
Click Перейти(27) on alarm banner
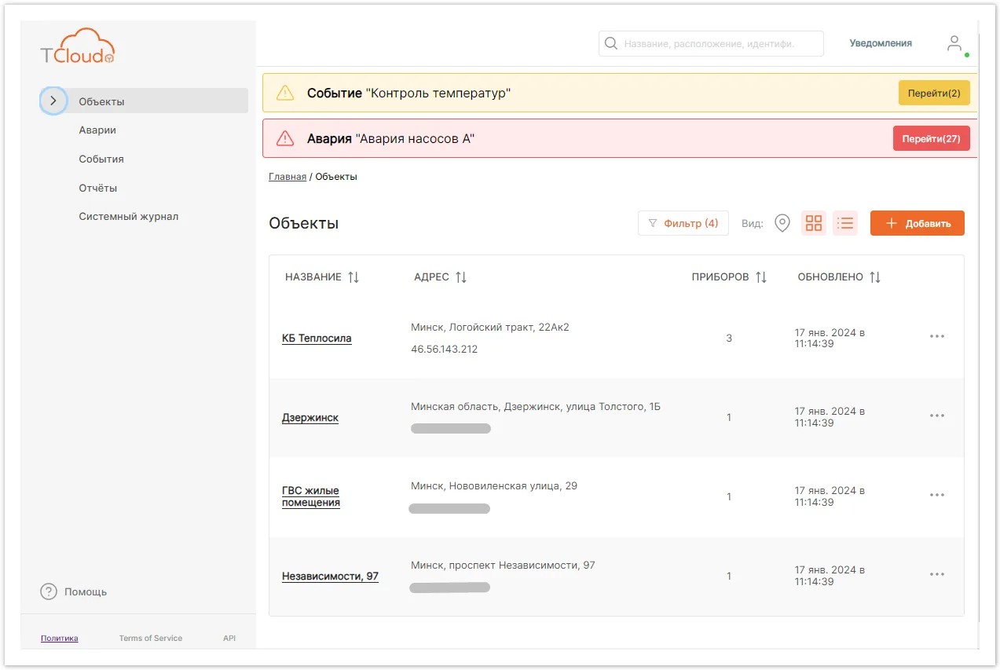932,138
